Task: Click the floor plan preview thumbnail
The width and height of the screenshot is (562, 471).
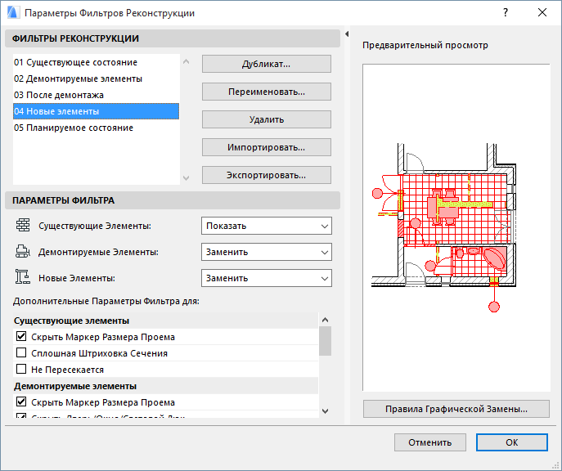Action: point(456,227)
